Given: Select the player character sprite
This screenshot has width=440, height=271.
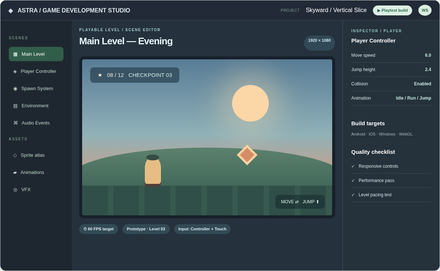Looking at the screenshot, I should click(x=153, y=170).
